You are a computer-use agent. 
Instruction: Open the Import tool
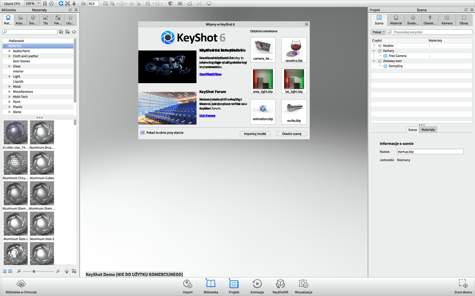tap(188, 286)
